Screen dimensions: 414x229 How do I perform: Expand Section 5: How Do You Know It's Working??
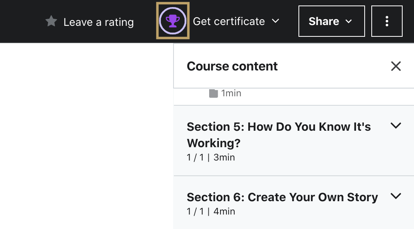pos(396,126)
